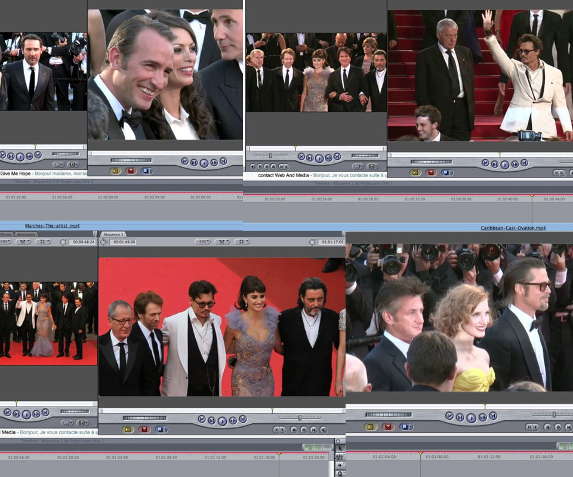Screen dimensions: 573x477
Task: Go to previous edit in Séquence 1 canvas
Action: click(202, 419)
